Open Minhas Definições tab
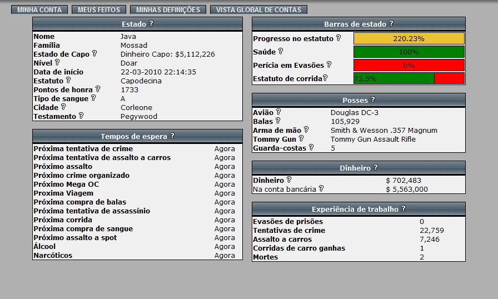Image resolution: width=498 pixels, height=299 pixels. (x=168, y=10)
